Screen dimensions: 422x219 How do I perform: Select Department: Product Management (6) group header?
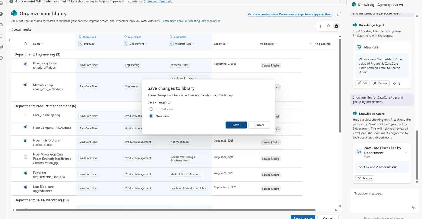(x=45, y=106)
